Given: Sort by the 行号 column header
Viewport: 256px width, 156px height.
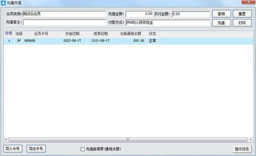Looking at the screenshot, I should (x=9, y=34).
